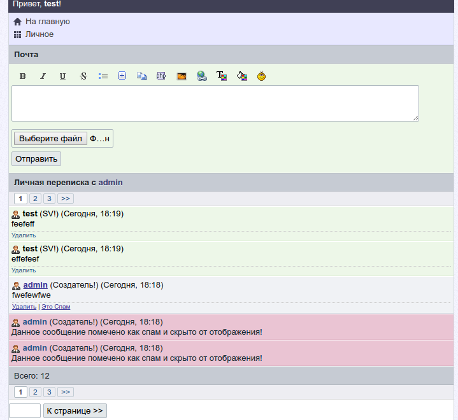Viewport: 458px width, 420px height.
Task: Expand the spoiler plus-box icon
Action: click(122, 76)
